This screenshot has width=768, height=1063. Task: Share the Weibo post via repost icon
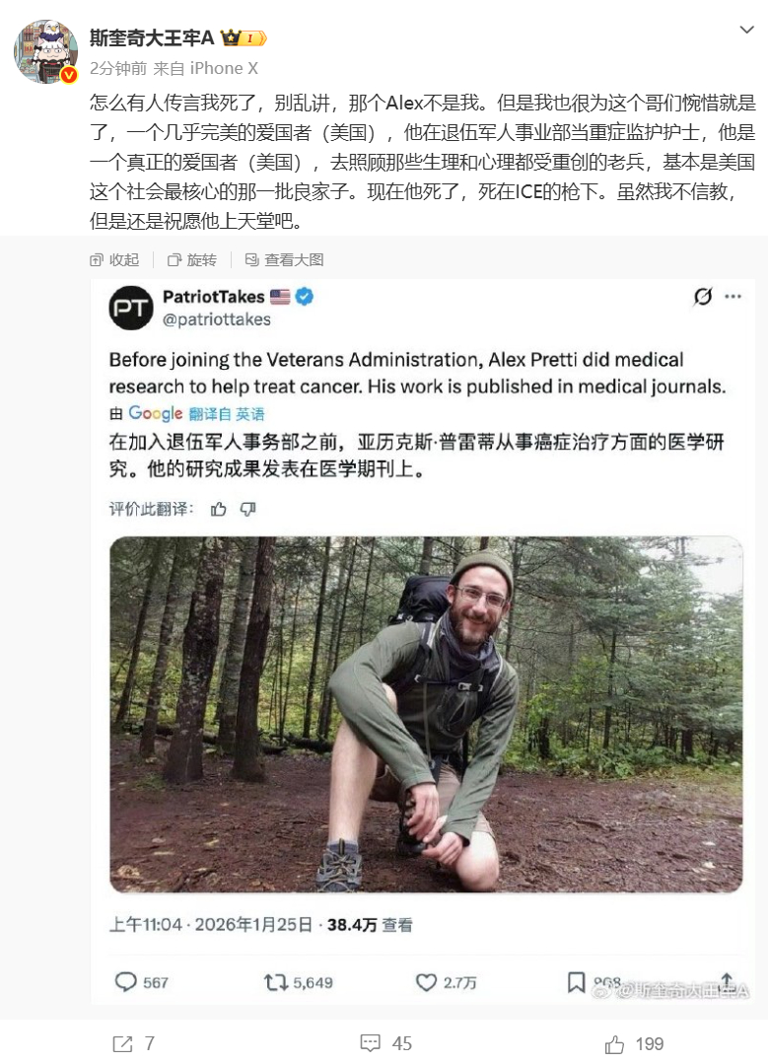tap(122, 1044)
